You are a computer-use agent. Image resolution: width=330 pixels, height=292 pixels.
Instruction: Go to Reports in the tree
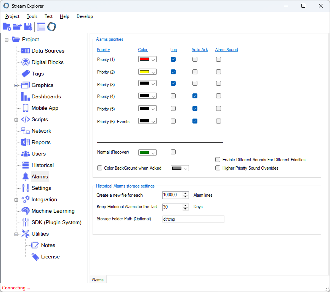point(41,142)
